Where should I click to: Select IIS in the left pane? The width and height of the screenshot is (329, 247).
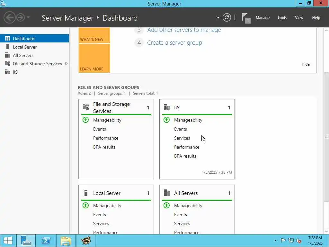click(34, 72)
